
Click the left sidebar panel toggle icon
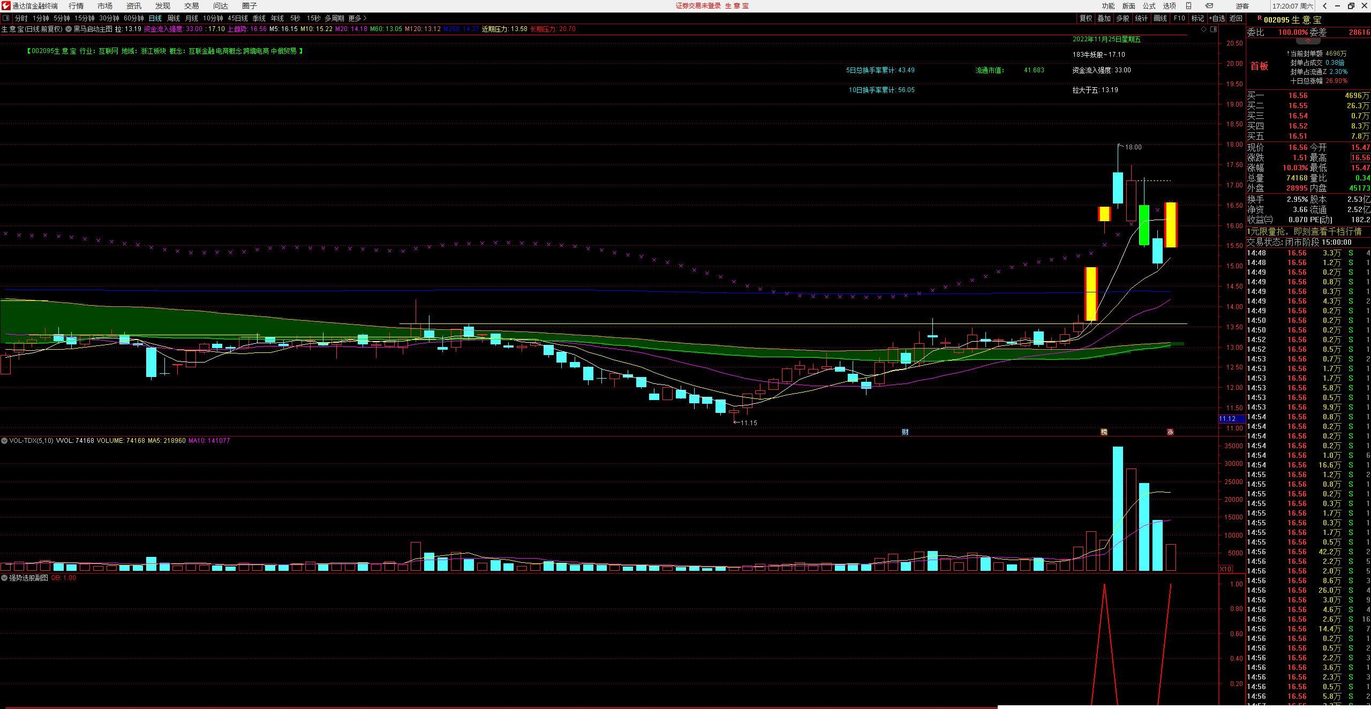[6, 18]
